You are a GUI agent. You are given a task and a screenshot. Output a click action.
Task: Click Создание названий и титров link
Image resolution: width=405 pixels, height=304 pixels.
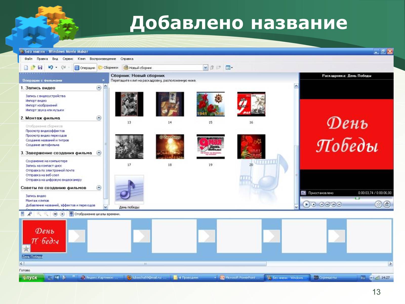47,140
